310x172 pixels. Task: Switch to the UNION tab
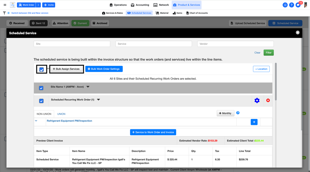click(x=61, y=114)
